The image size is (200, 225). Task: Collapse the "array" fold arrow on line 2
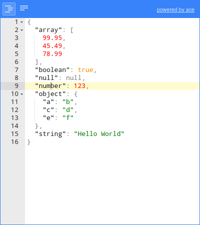(x=22, y=30)
